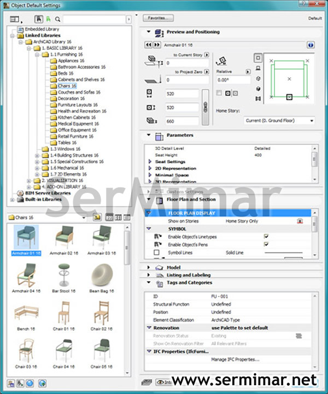The height and width of the screenshot is (394, 328).
Task: Click the green find library parts icon
Action: coord(49,19)
